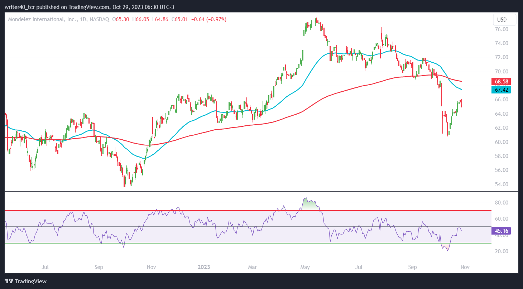
Task: Click the 70.00 price axis label
Action: tap(502, 71)
